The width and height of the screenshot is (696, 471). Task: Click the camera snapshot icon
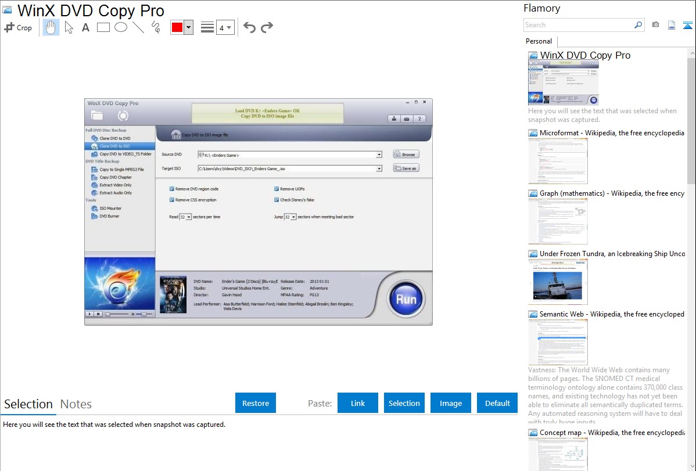[x=655, y=25]
